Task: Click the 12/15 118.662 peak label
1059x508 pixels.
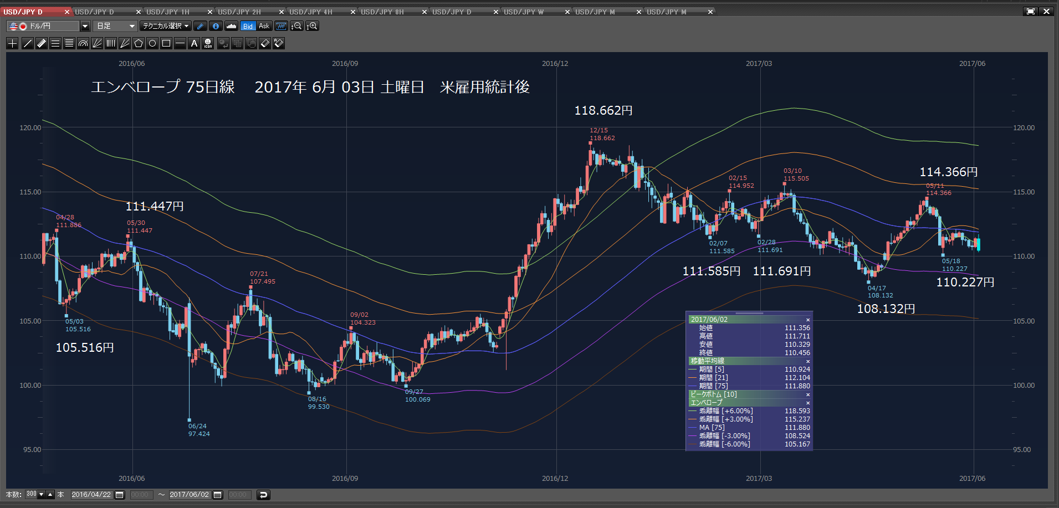Action: tap(602, 135)
